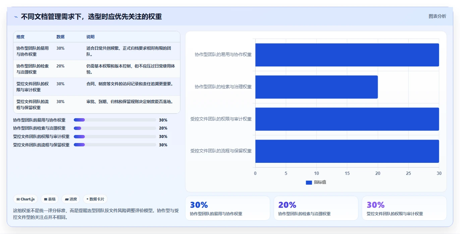Click table cell 受控文件团队的流程与保留权重
The width and height of the screenshot is (460, 234).
(x=33, y=104)
